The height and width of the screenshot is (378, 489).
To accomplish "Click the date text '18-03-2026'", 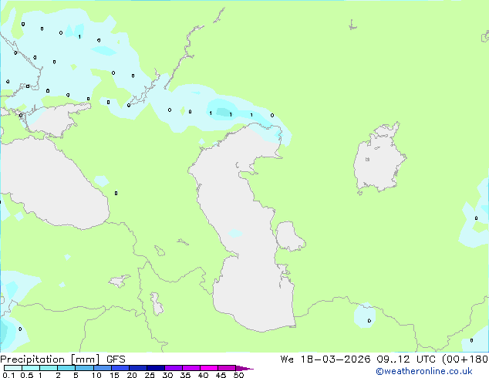I will coord(336,359).
